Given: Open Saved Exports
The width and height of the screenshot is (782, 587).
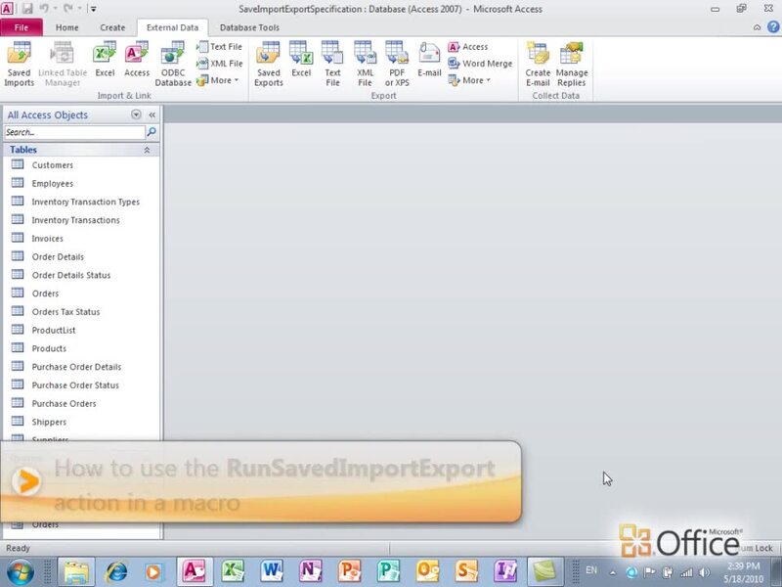Looking at the screenshot, I should 268,64.
